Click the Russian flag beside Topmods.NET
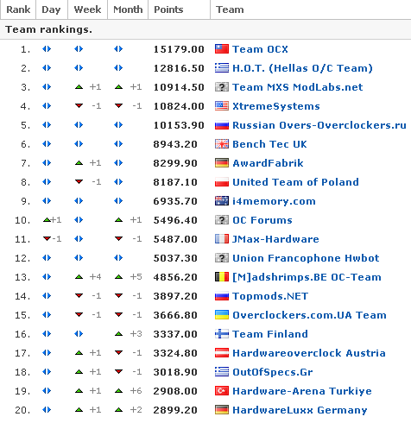 point(222,296)
